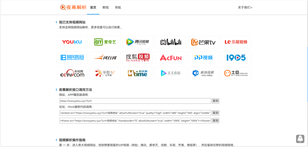Select the Mtime 时光网 logo tile
Viewport: 308px width, 147px height.
click(138, 73)
